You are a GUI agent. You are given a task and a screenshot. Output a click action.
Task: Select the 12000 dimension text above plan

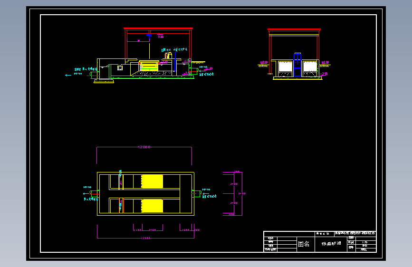(x=144, y=147)
